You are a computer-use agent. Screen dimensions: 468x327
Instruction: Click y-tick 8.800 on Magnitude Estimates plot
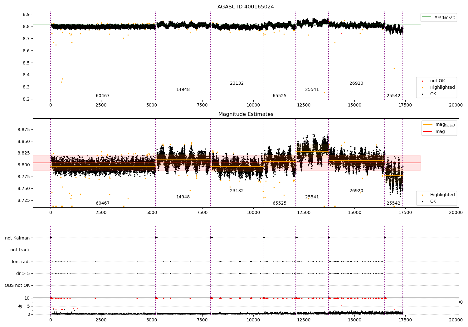pos(24,165)
